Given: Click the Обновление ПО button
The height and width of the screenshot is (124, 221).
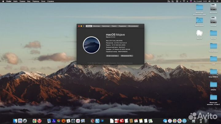Looking at the screenshot, I should [x=127, y=56].
